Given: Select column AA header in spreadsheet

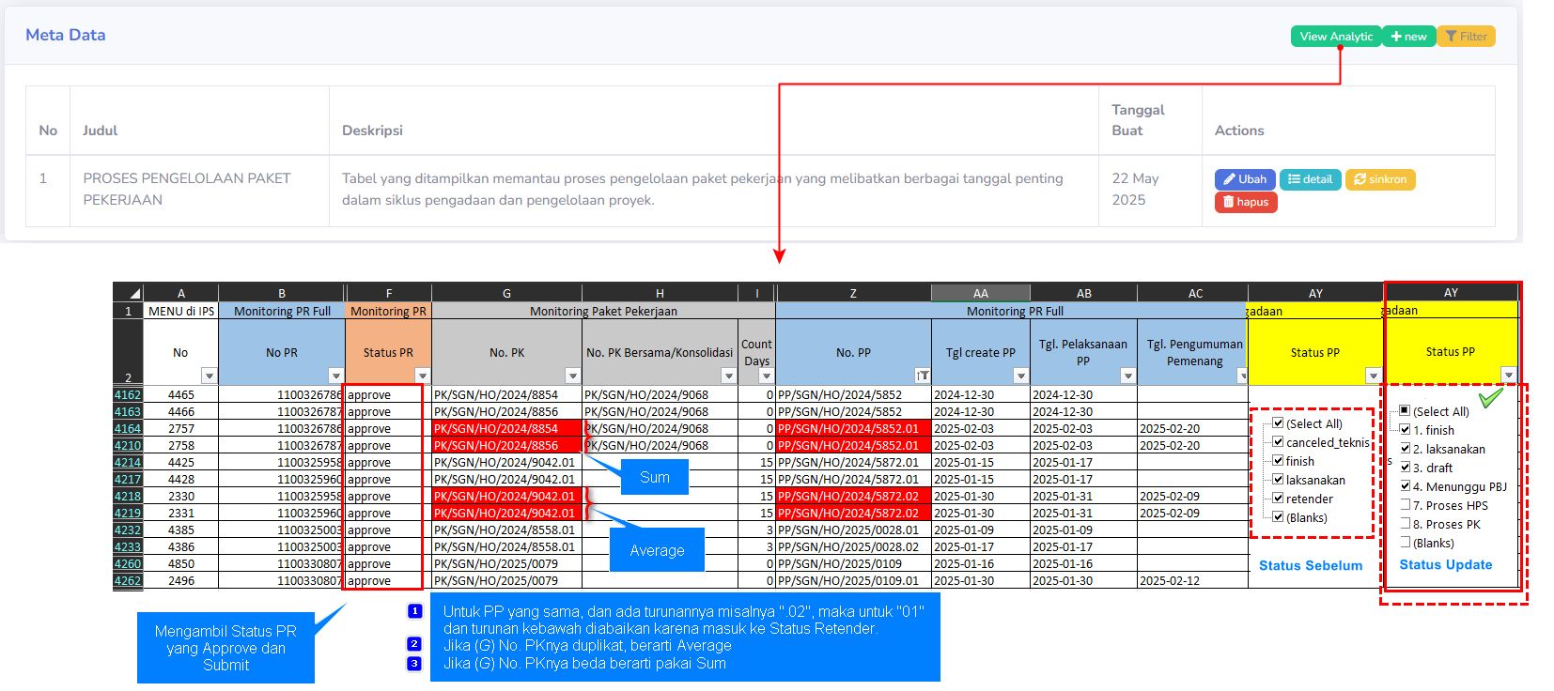Looking at the screenshot, I should 980,293.
